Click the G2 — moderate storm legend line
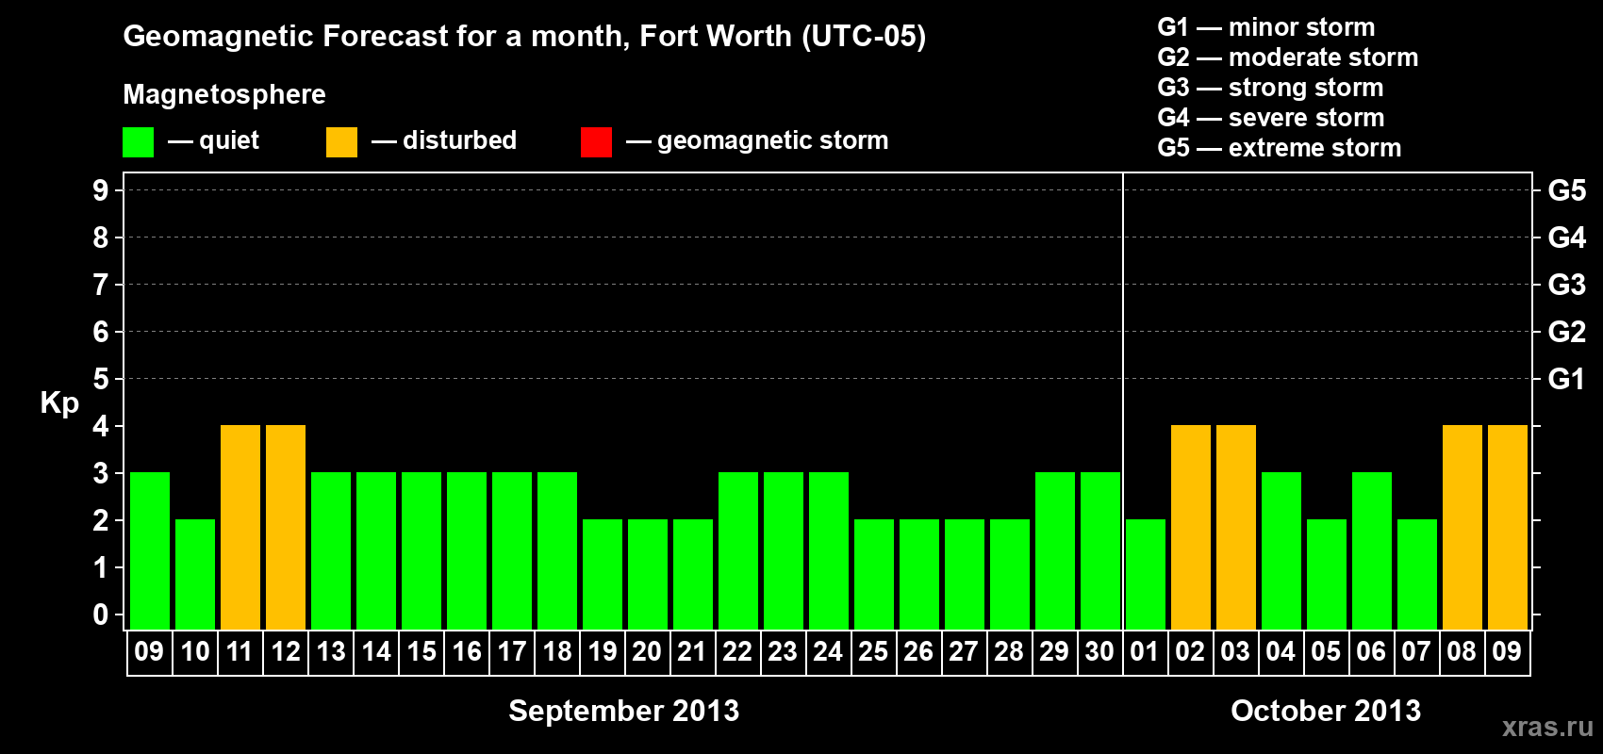 click(x=1287, y=57)
